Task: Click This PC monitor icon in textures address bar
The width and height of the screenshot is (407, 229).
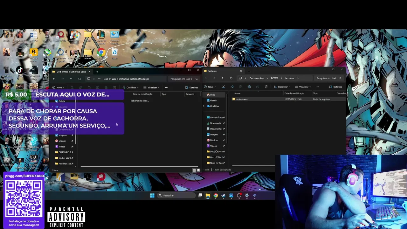Action: click(240, 78)
